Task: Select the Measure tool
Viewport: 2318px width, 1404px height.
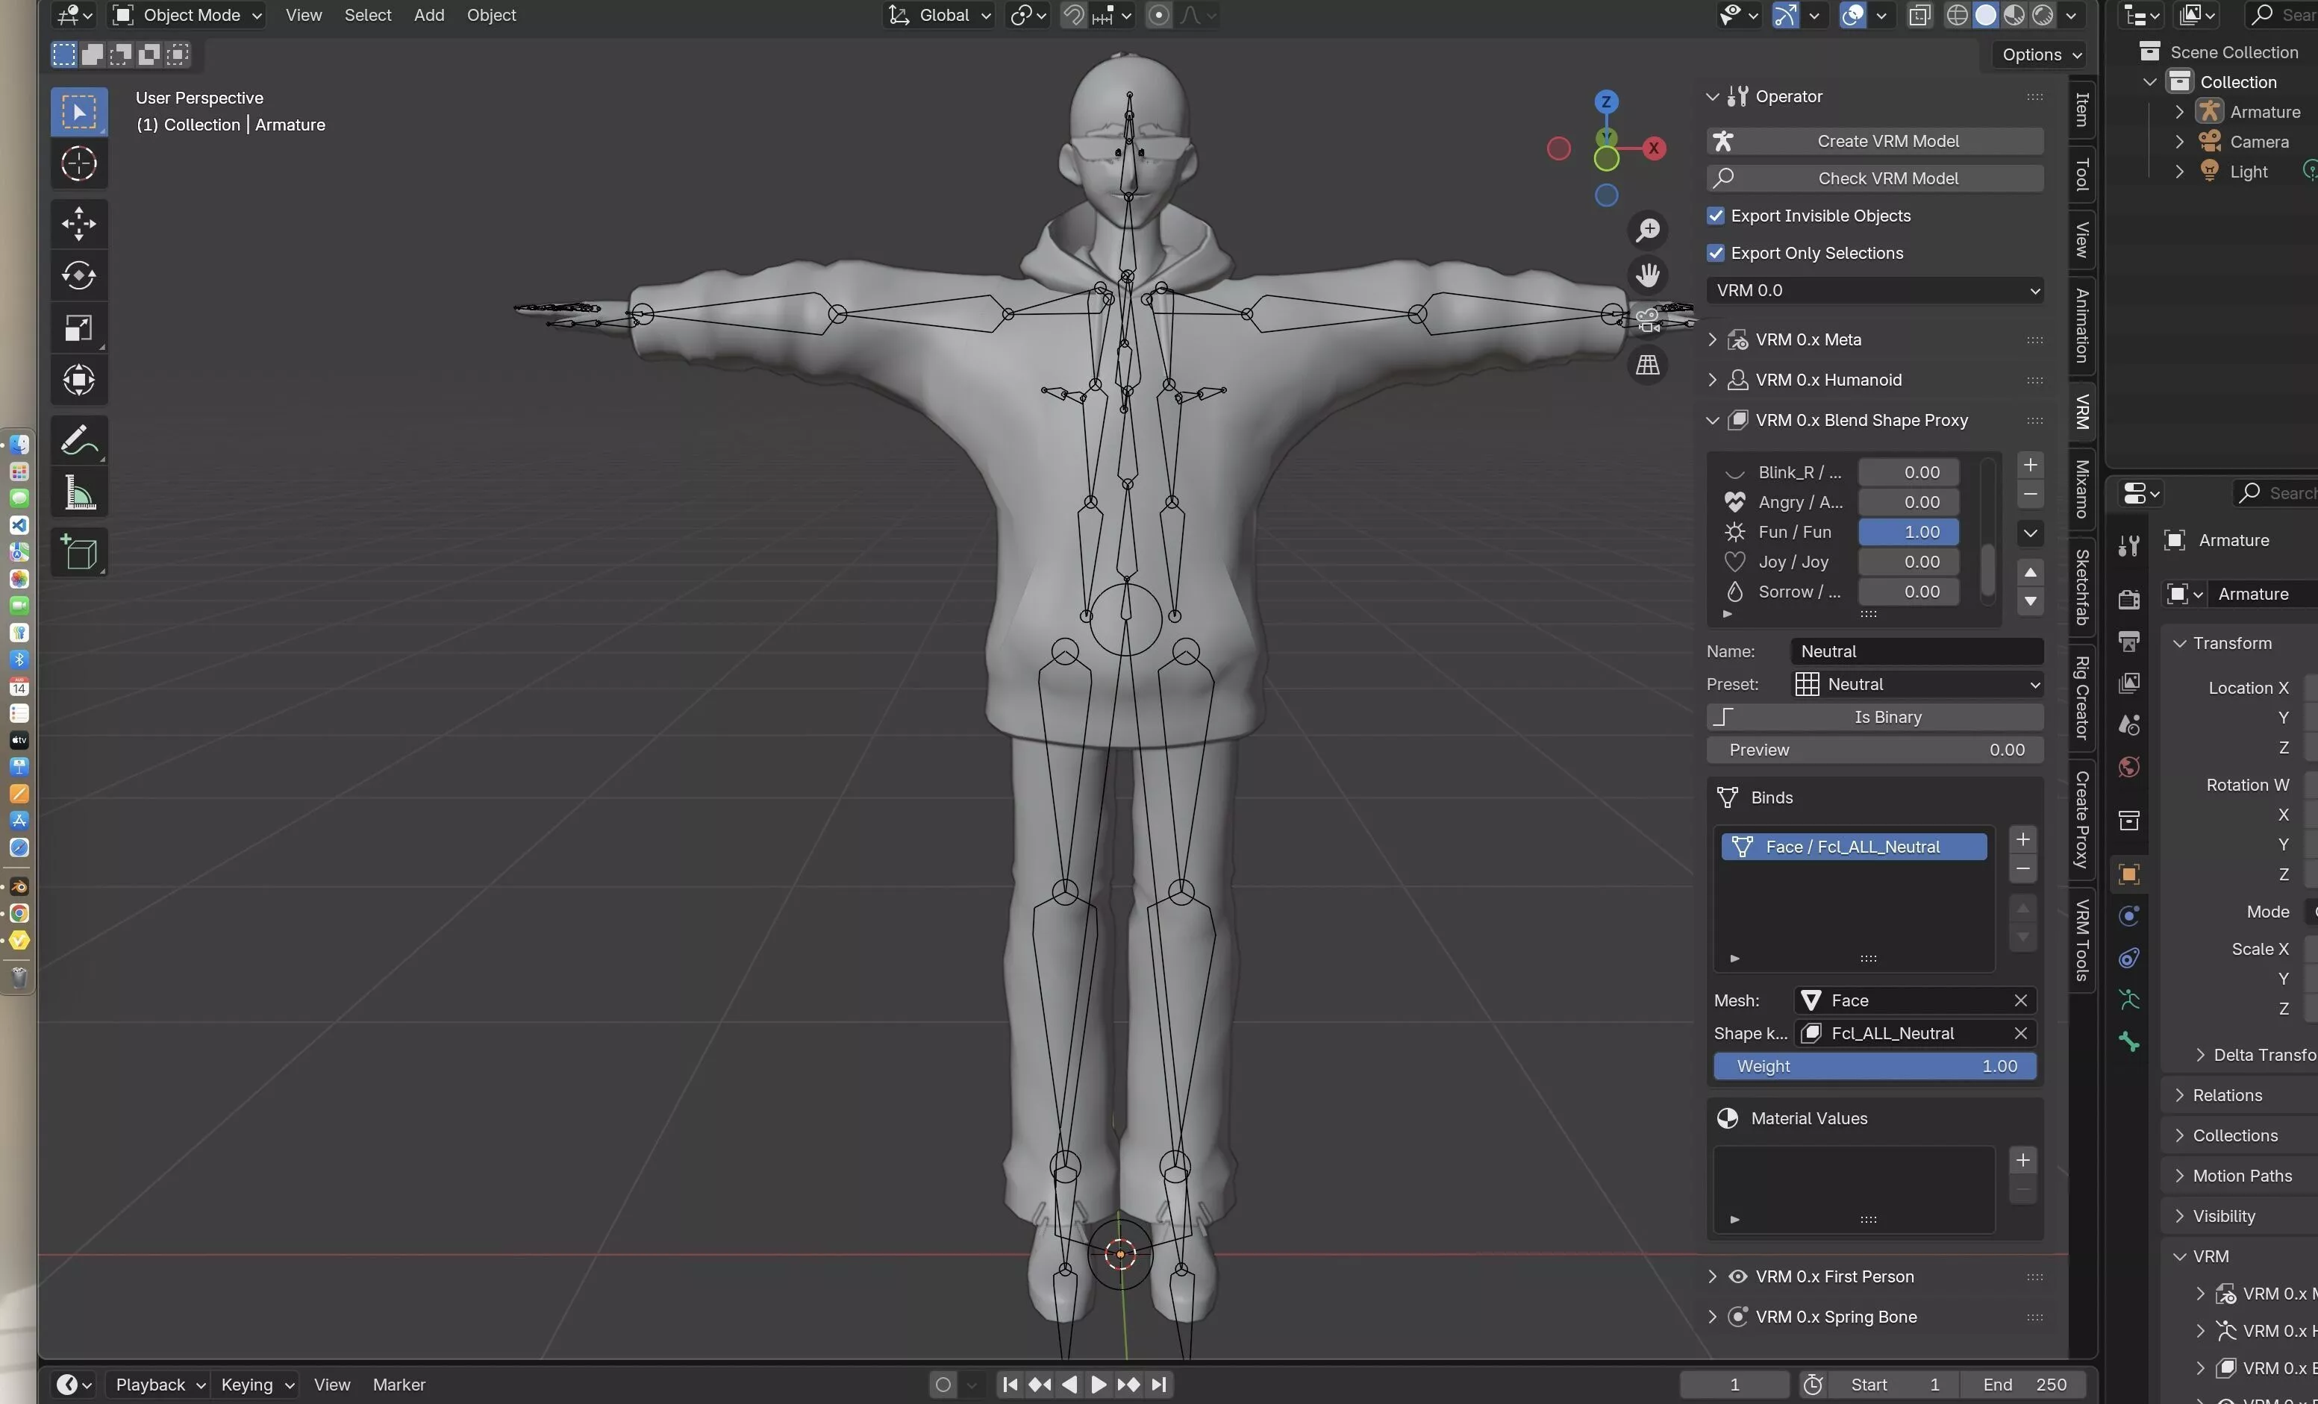Action: click(x=79, y=493)
